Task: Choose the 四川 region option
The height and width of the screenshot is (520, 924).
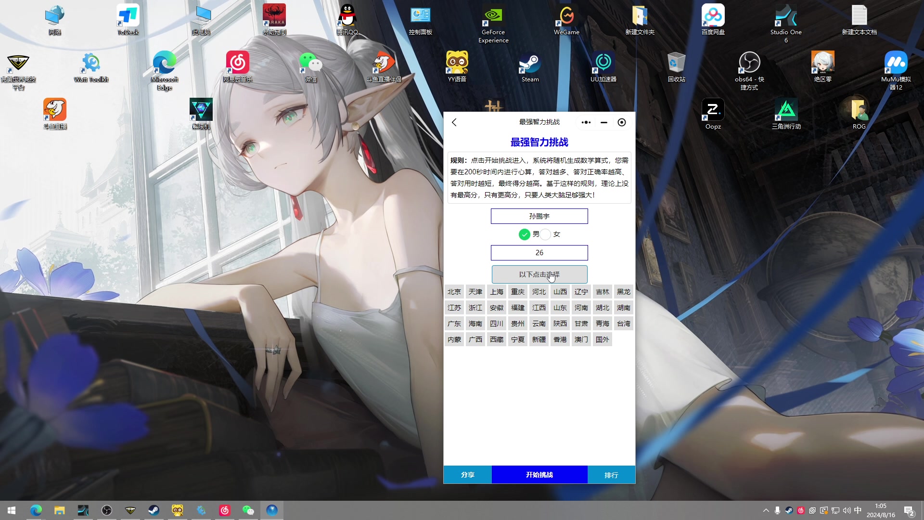Action: click(x=497, y=324)
